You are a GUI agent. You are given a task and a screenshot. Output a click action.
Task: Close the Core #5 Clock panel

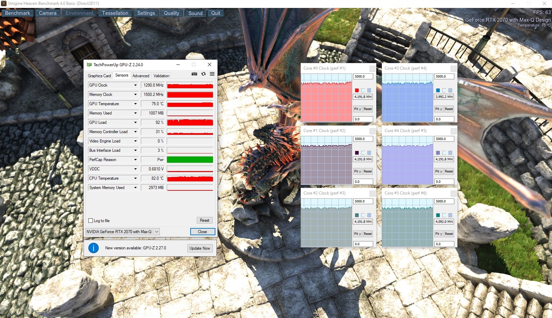pyautogui.click(x=454, y=193)
